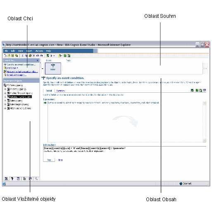This screenshot has width=212, height=202.
Task: Switch to the Functions tab icon
Action: tap(18, 179)
